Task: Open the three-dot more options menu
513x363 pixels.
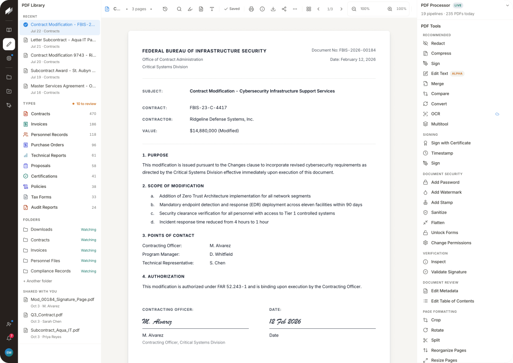Action: pos(295,9)
